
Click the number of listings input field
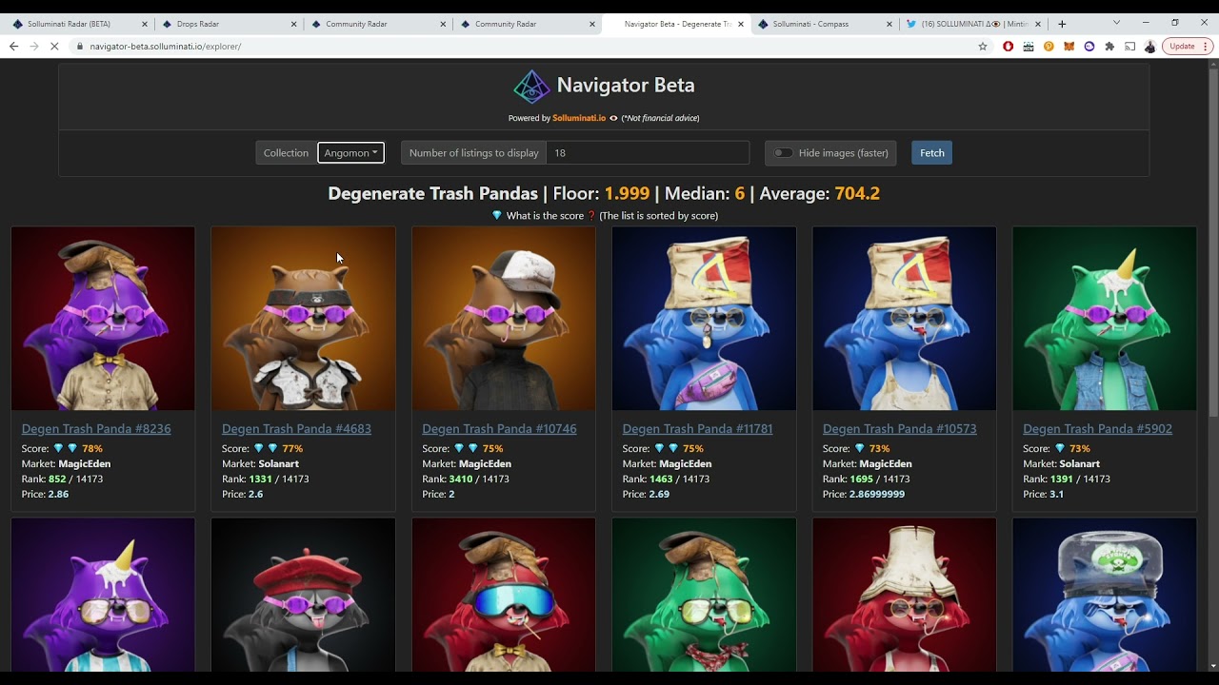[648, 153]
